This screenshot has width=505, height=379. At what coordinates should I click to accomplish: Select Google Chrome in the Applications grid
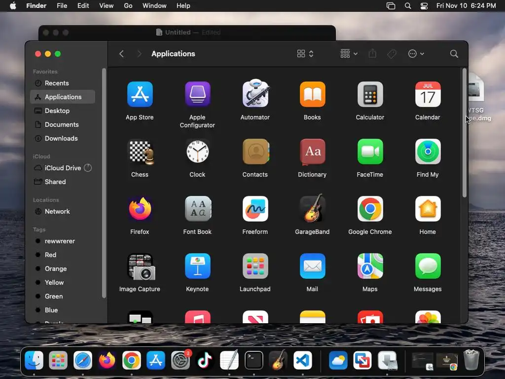point(370,209)
